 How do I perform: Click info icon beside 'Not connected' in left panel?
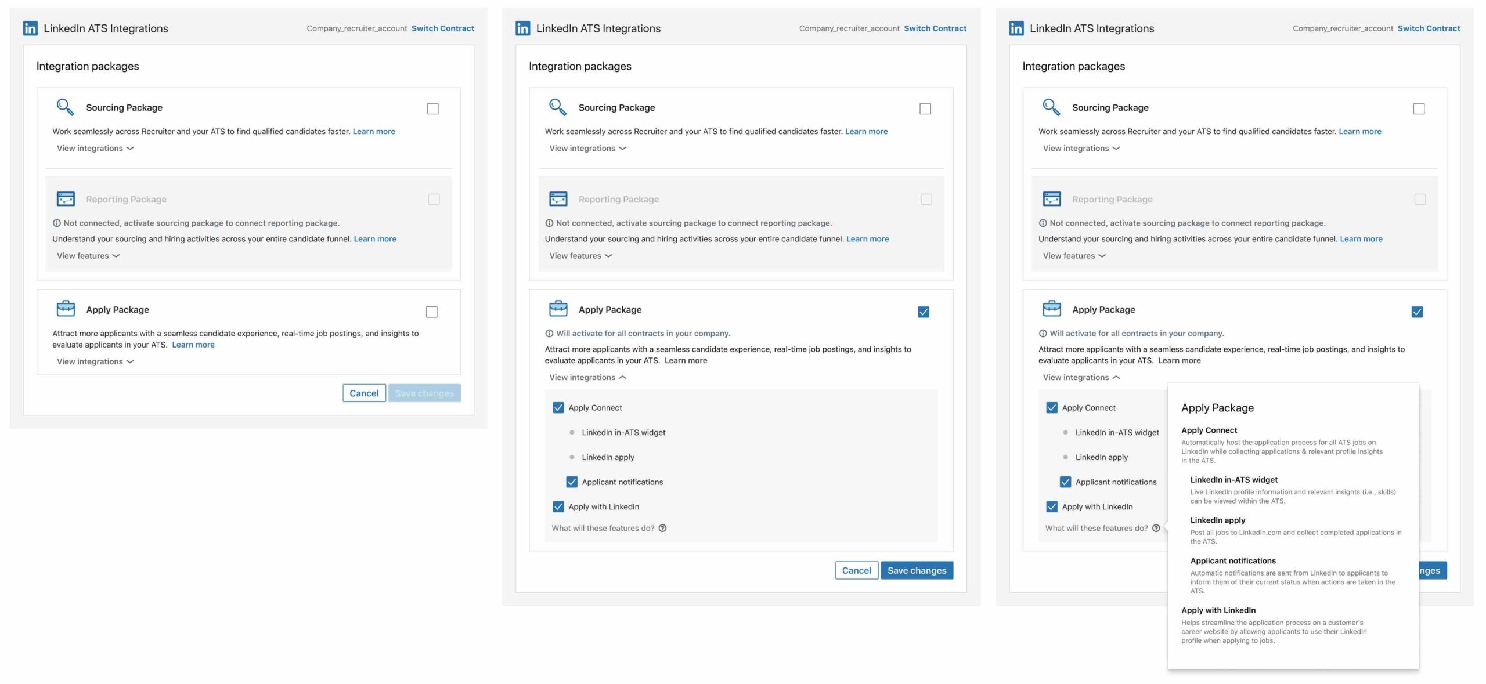57,223
